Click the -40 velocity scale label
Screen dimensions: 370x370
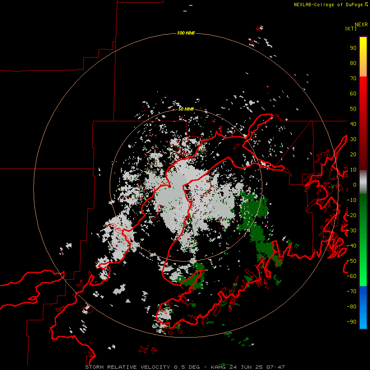tap(351, 246)
